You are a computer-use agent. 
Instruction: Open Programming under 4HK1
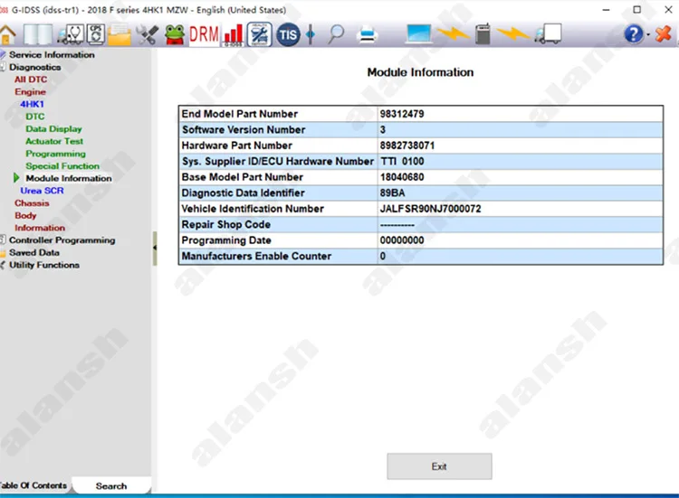[55, 154]
